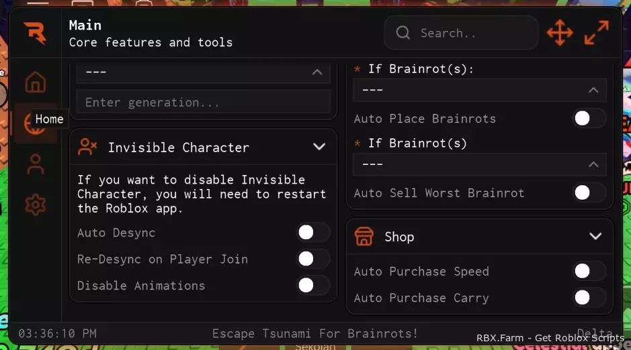Toggle Re-Desync on Player Join
This screenshot has height=350, width=631.
pos(313,259)
